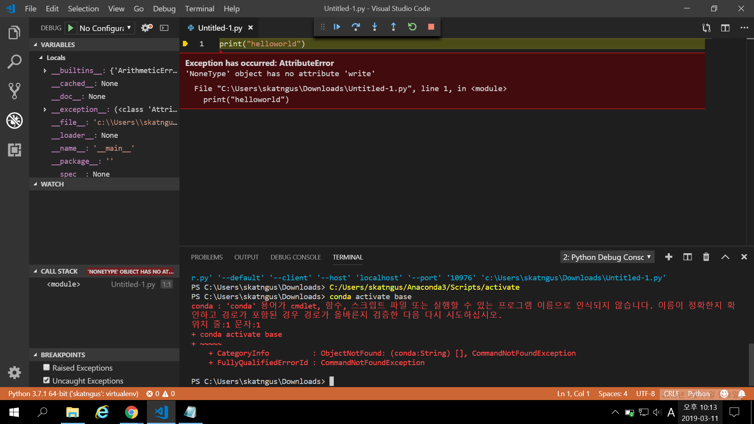Maximize the panel size with chevron
Image resolution: width=754 pixels, height=424 pixels.
[x=725, y=257]
